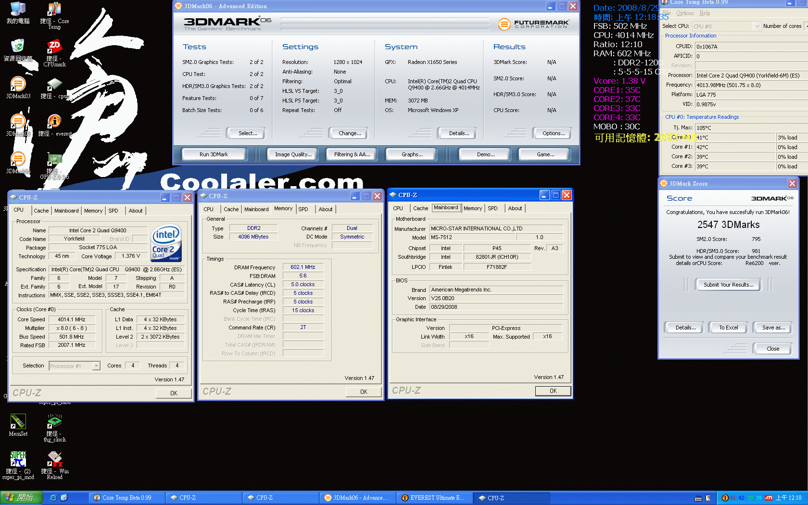
Task: Open the Processor selection dropdown in CPU-Z
Action: pos(75,366)
